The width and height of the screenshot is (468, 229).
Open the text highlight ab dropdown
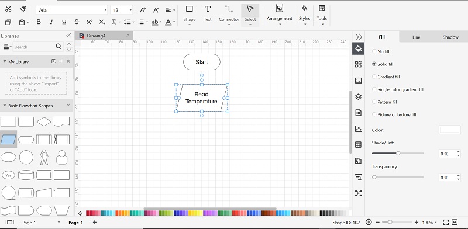156,22
